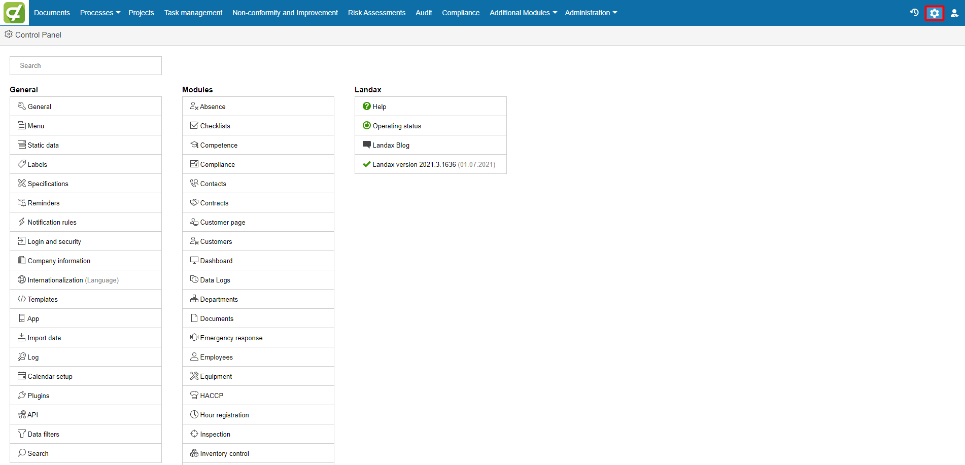This screenshot has width=965, height=465.
Task: Go to Task management in top menu
Action: click(x=193, y=13)
